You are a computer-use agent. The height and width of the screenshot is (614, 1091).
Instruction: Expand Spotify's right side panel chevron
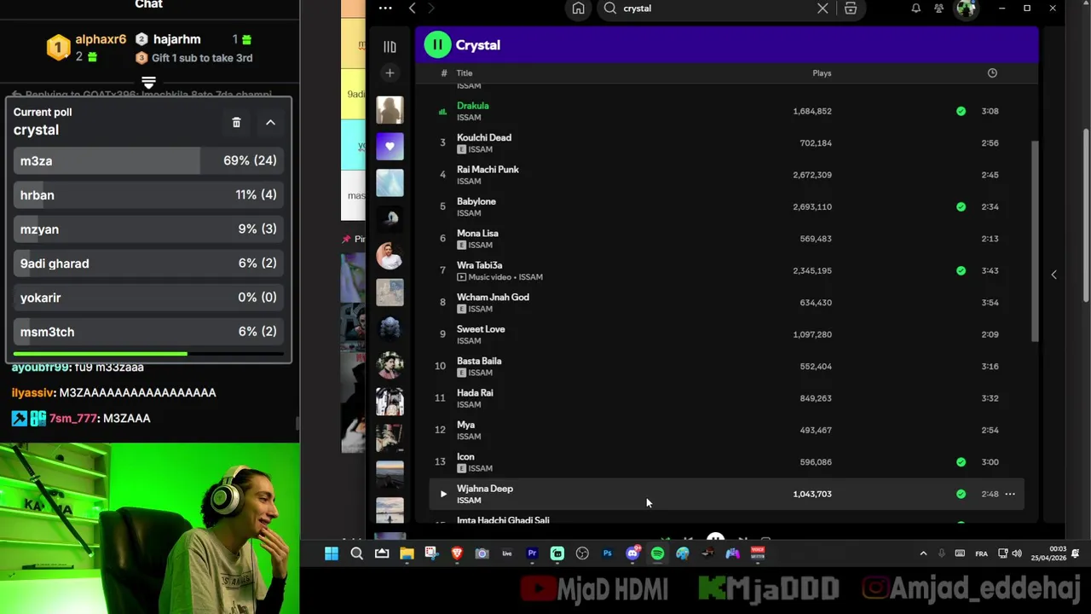[1053, 275]
